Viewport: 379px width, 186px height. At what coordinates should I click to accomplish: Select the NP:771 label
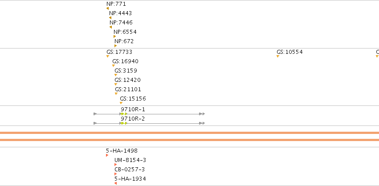pos(116,4)
